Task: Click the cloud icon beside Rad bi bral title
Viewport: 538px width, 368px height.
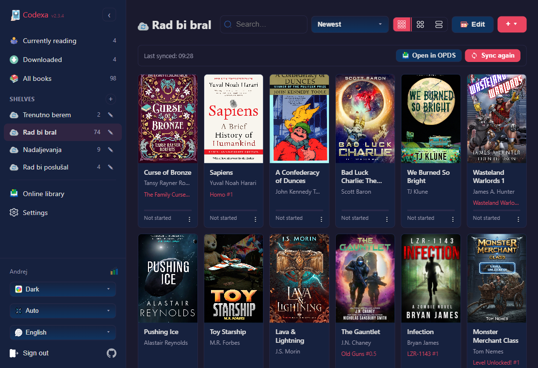Action: click(x=143, y=26)
